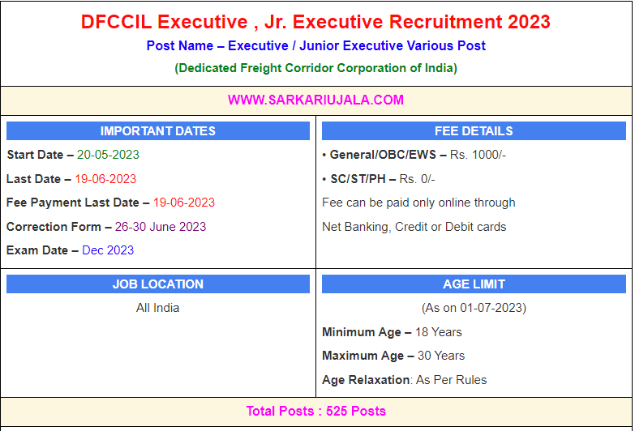
Task: Click the General/OBC/EWS Rs. 1000/- fee line
Action: pyautogui.click(x=414, y=155)
